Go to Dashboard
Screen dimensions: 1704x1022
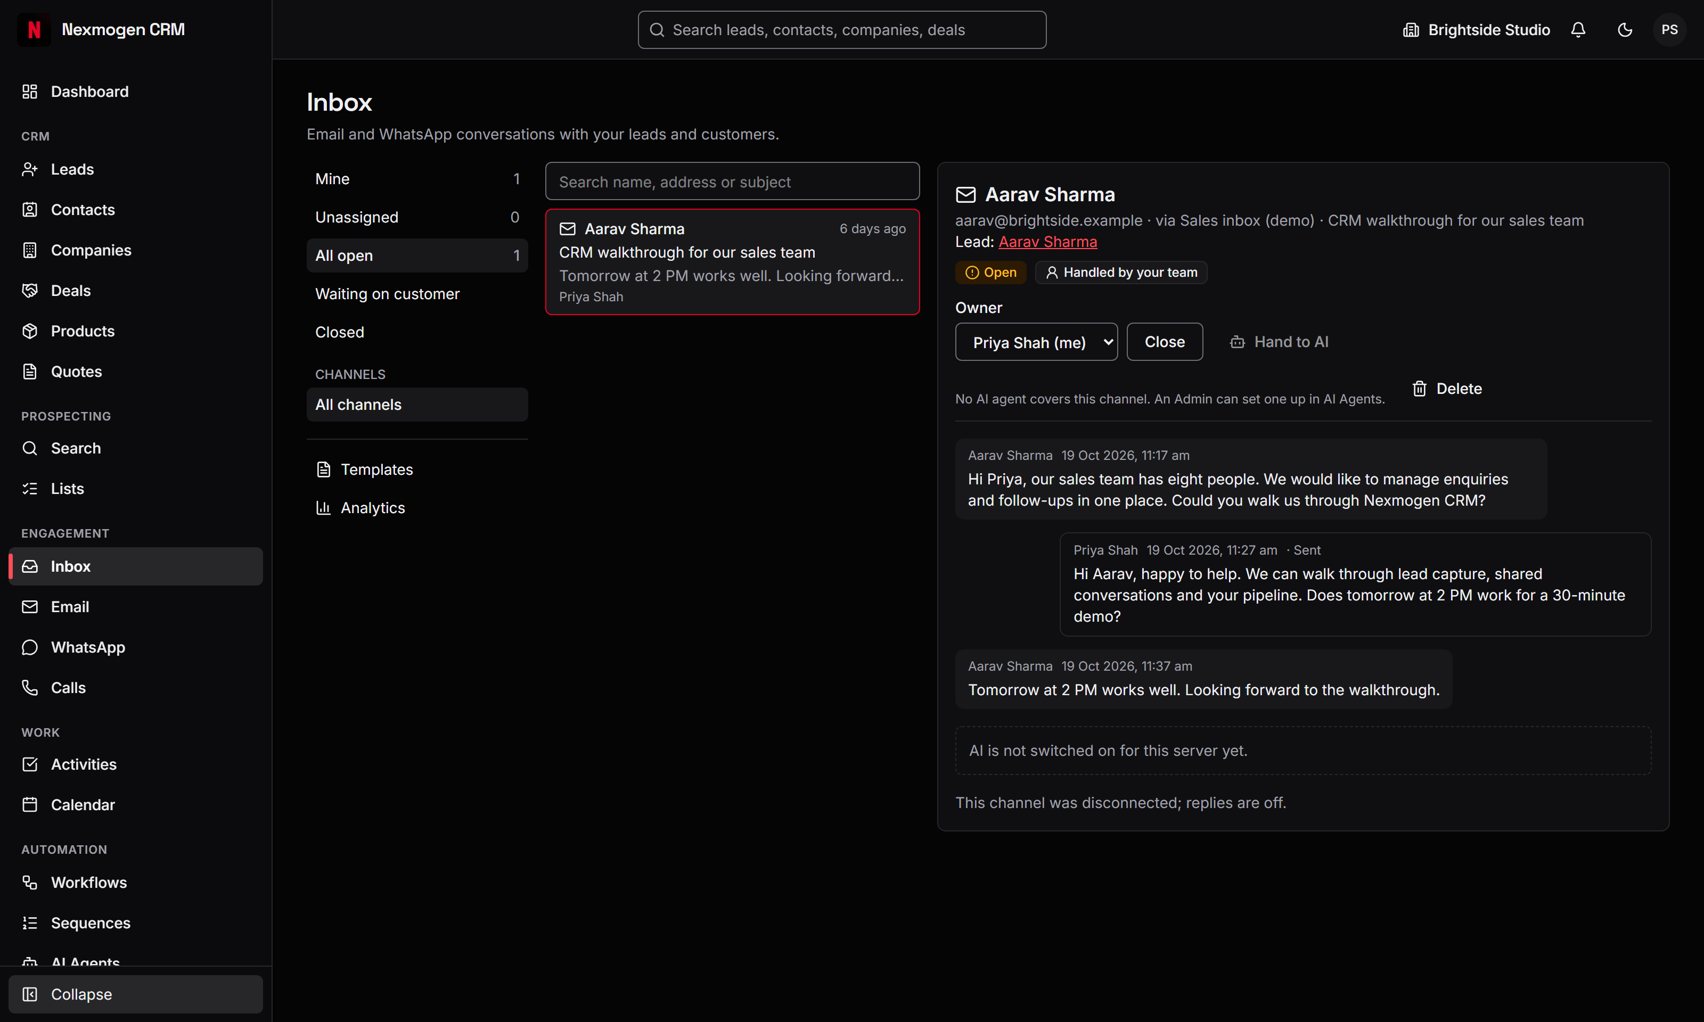point(136,92)
